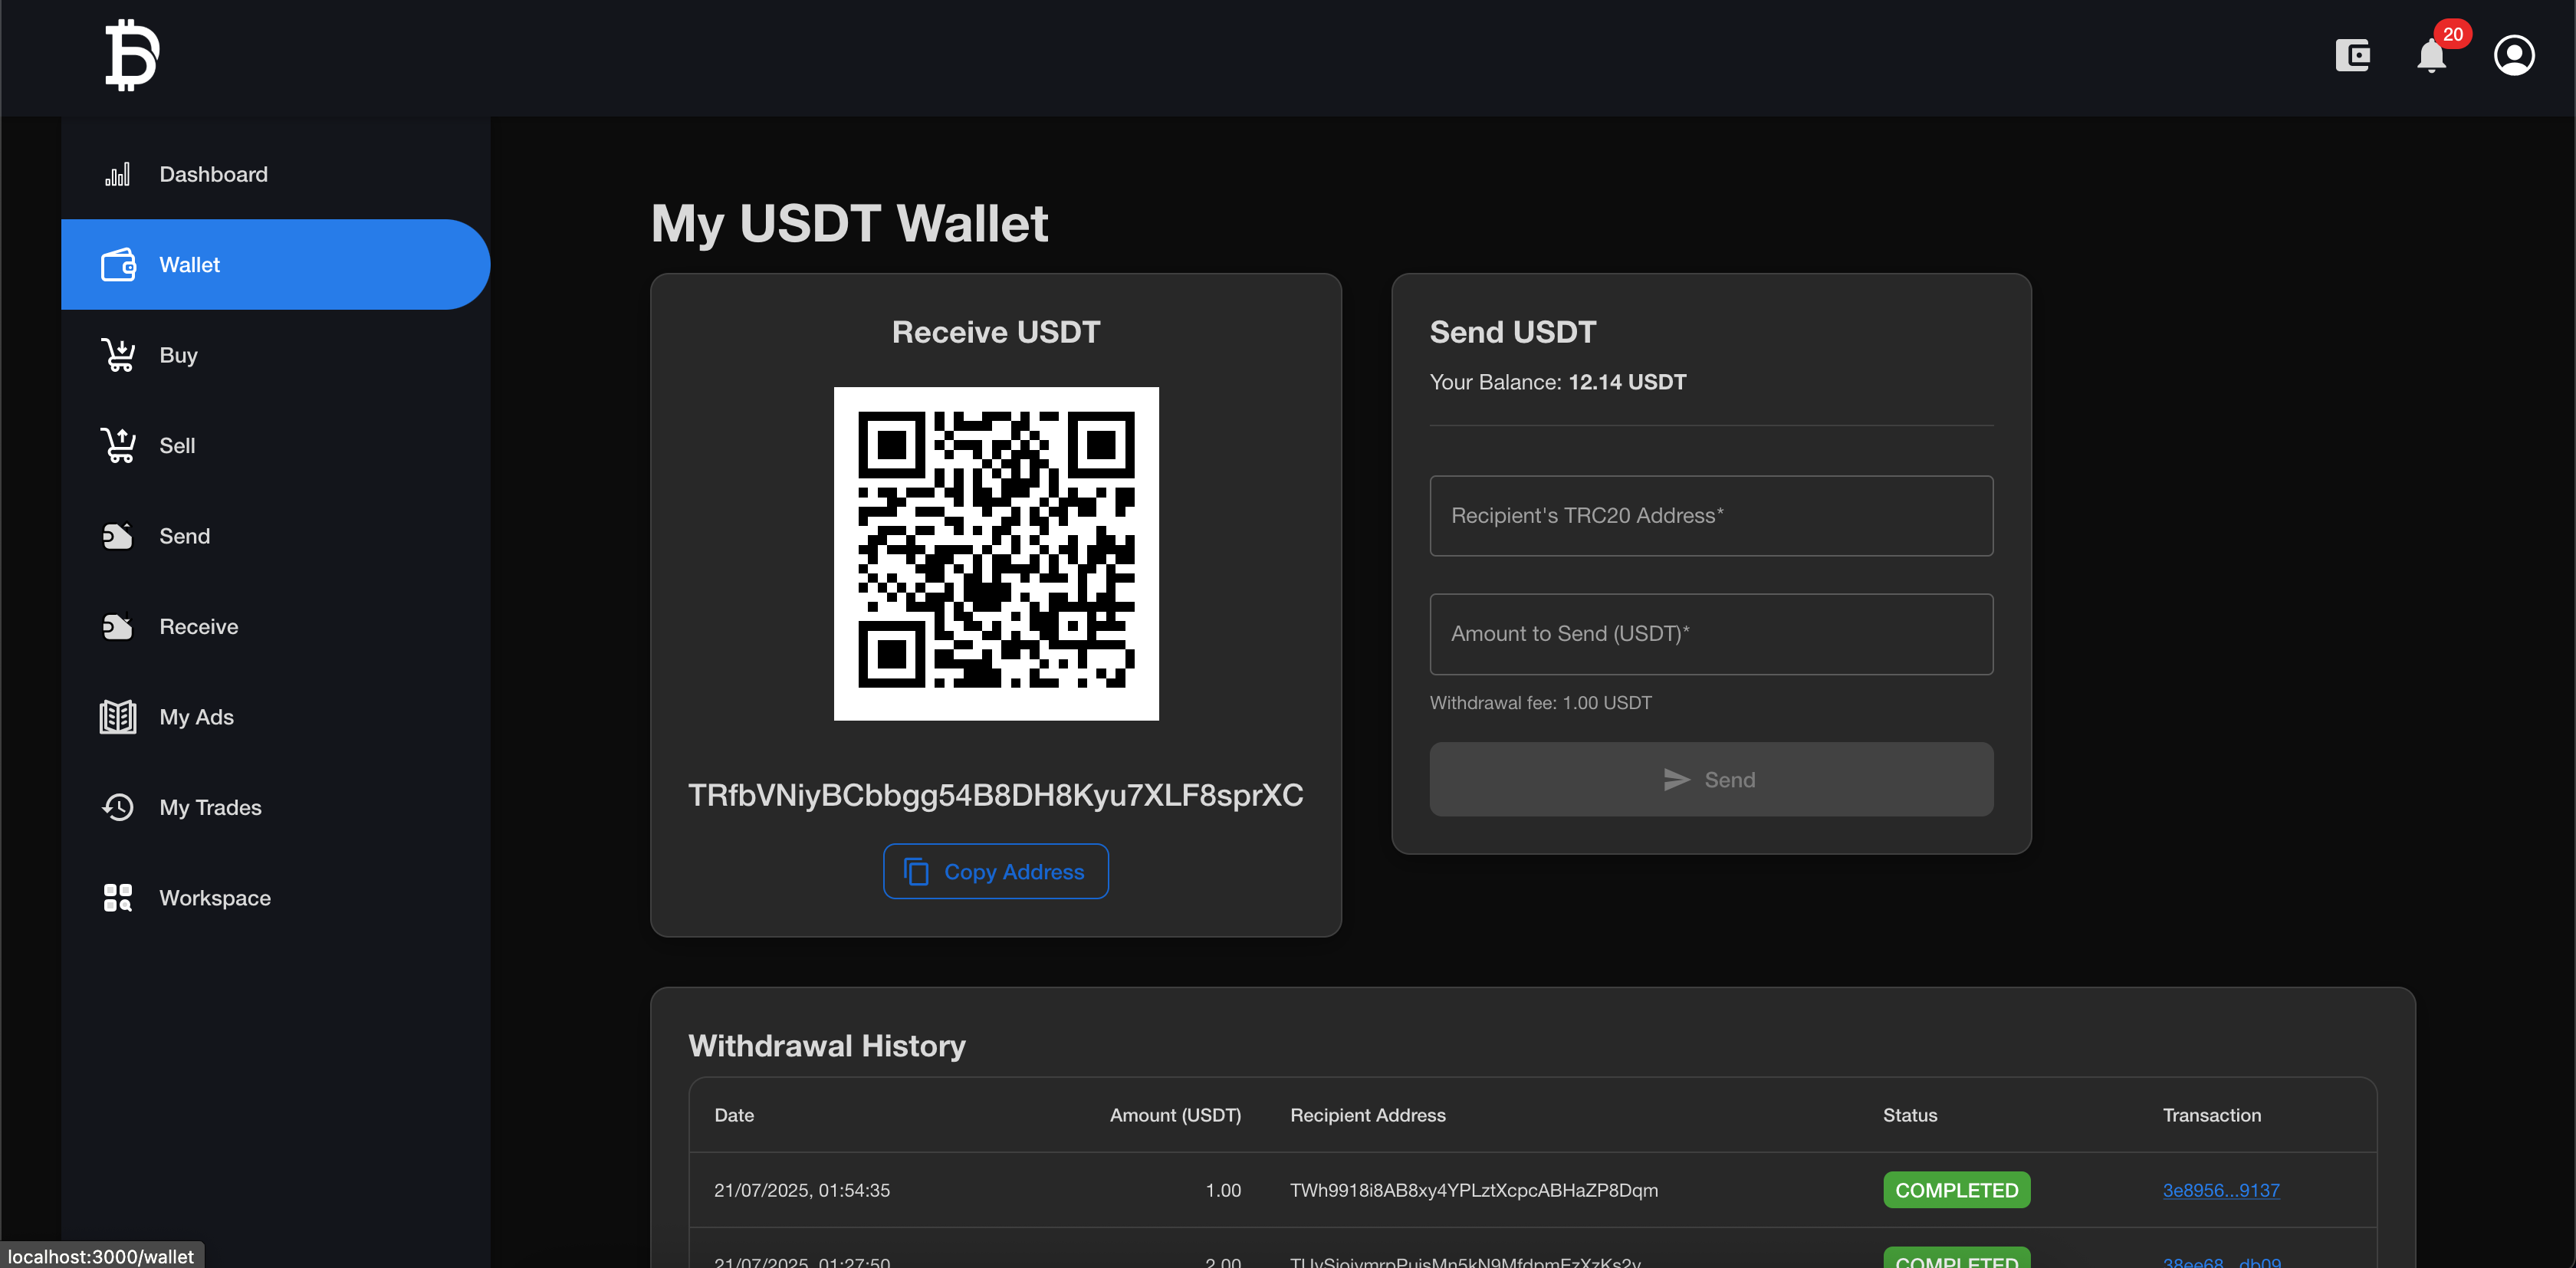The image size is (2576, 1268).
Task: Click the Send sidebar icon
Action: 118,536
